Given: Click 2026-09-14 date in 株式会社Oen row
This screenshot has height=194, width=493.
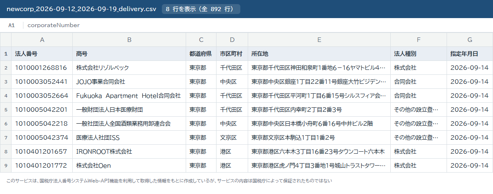Looking at the screenshot, I should (x=470, y=166).
